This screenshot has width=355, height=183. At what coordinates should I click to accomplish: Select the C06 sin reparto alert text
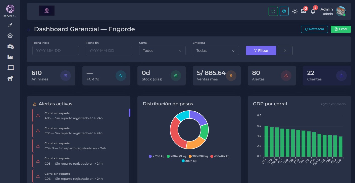point(74,179)
